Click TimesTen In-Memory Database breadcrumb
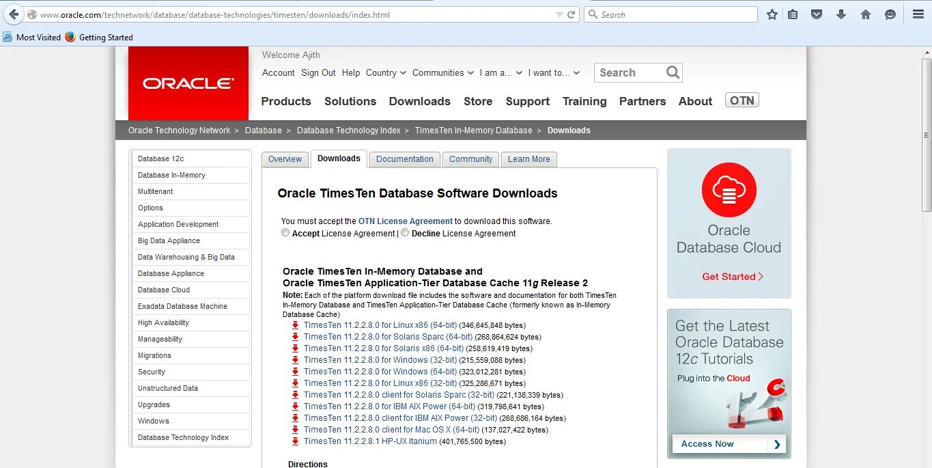 (473, 130)
